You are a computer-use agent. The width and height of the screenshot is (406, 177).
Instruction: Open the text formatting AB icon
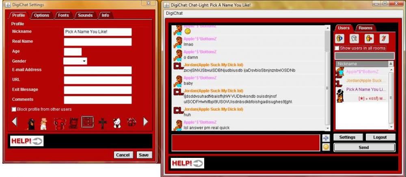[x=326, y=138]
